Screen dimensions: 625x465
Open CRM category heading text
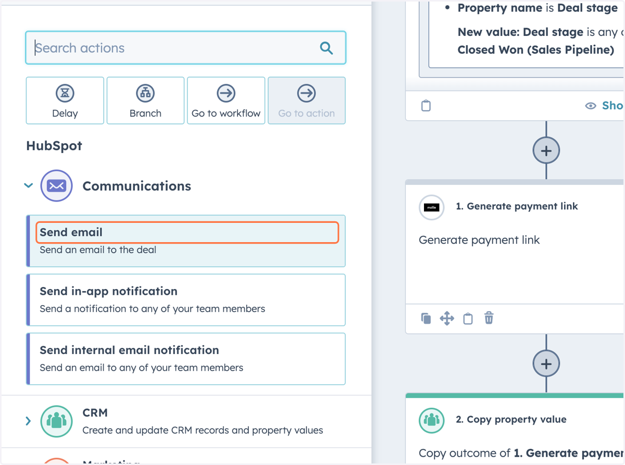click(95, 412)
